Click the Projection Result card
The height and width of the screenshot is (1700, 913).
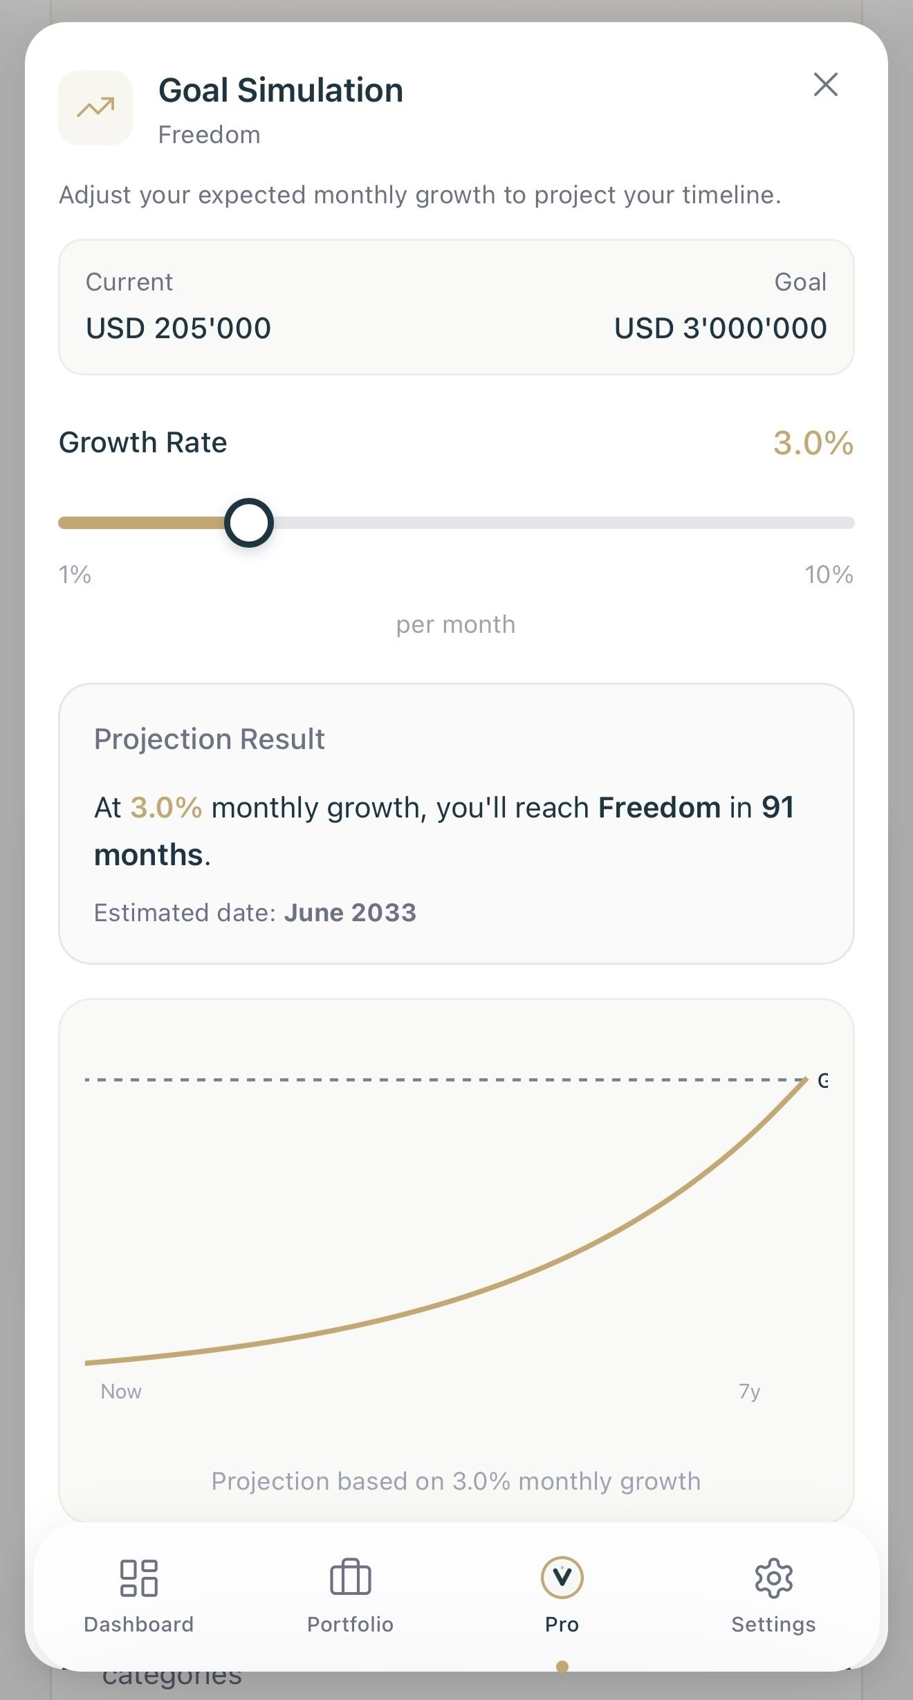(x=456, y=824)
